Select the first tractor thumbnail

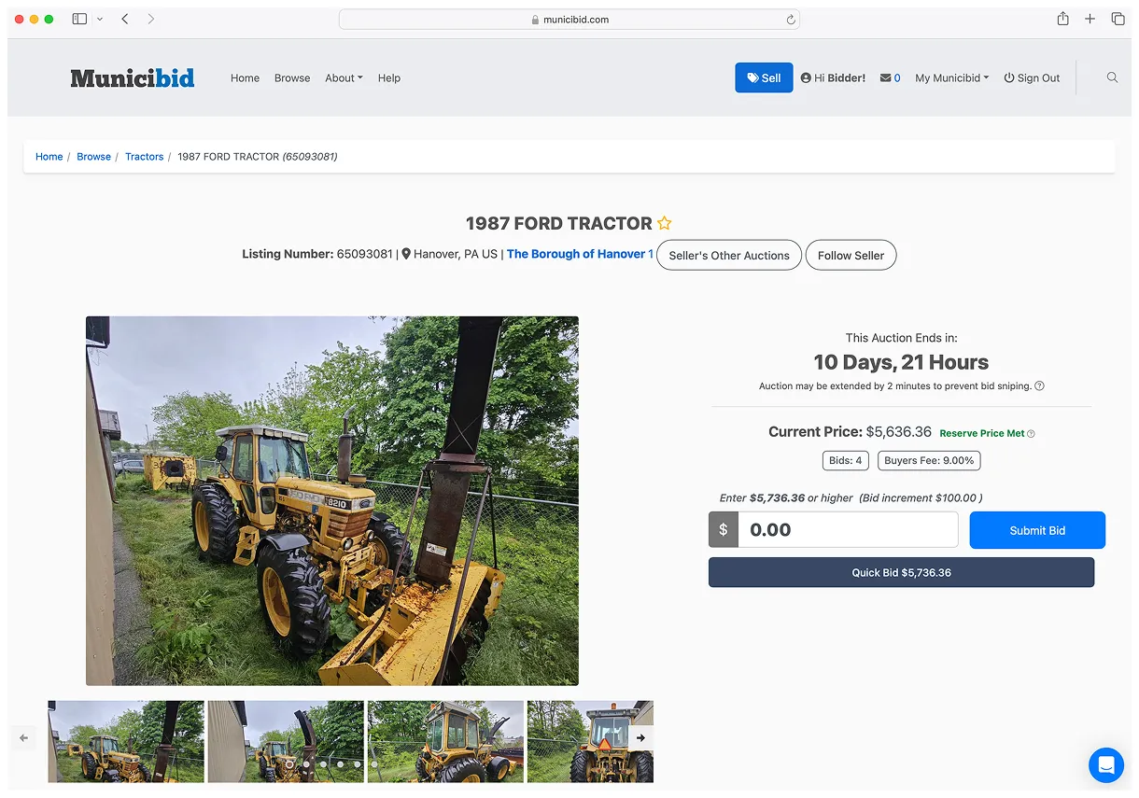click(126, 741)
